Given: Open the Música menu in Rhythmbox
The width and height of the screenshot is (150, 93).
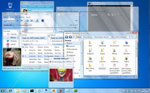Looking at the screenshot, I should point(6,17).
